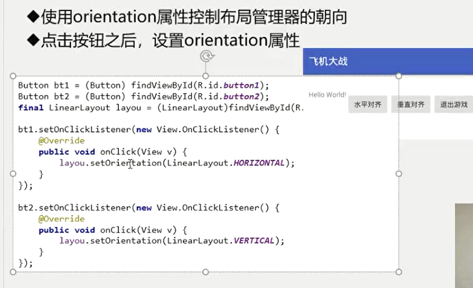Click the bottom-right resize handle of the code box
Screen dimensions: 473x288
click(398, 272)
